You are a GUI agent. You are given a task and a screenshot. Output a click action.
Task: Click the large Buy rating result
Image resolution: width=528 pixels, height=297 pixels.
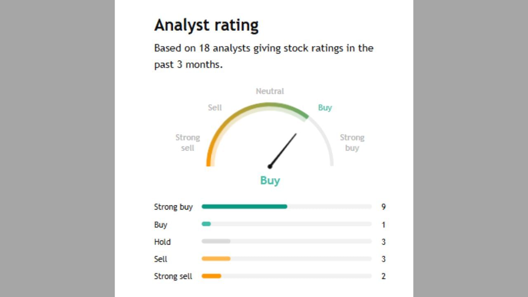point(270,181)
